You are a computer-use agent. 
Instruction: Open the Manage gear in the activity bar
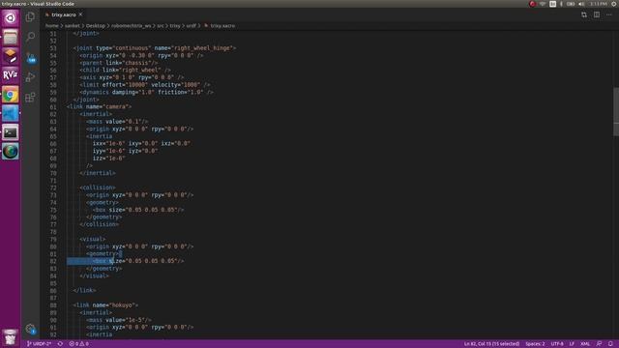tap(30, 329)
